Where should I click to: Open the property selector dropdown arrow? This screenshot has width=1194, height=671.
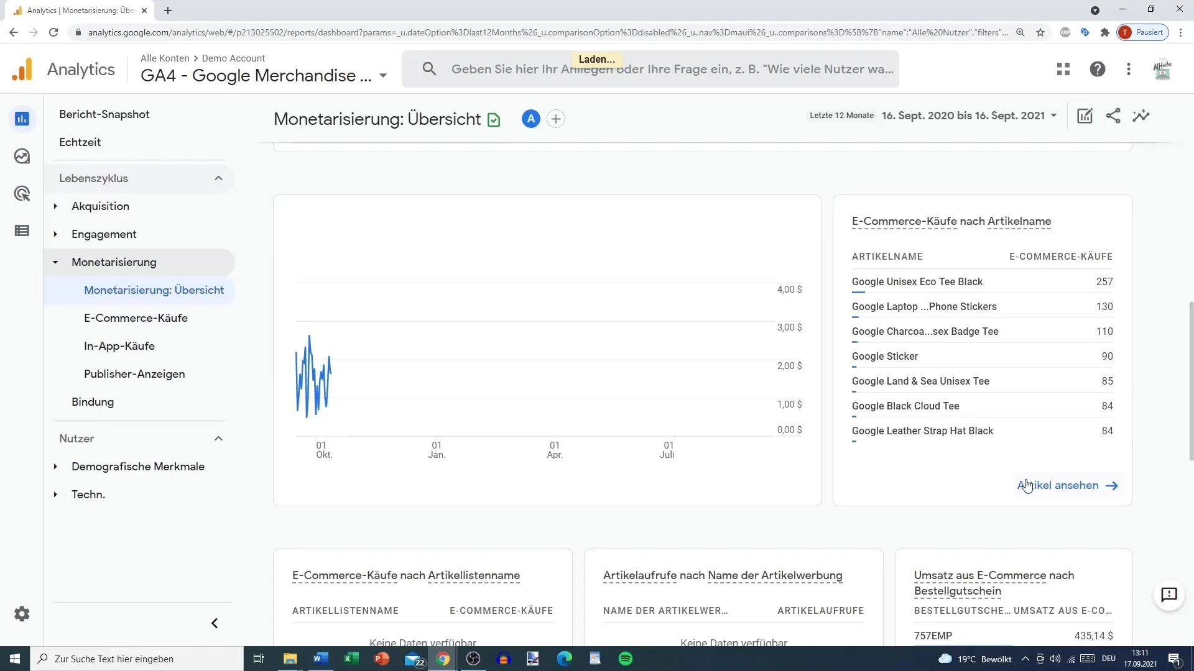pyautogui.click(x=383, y=76)
